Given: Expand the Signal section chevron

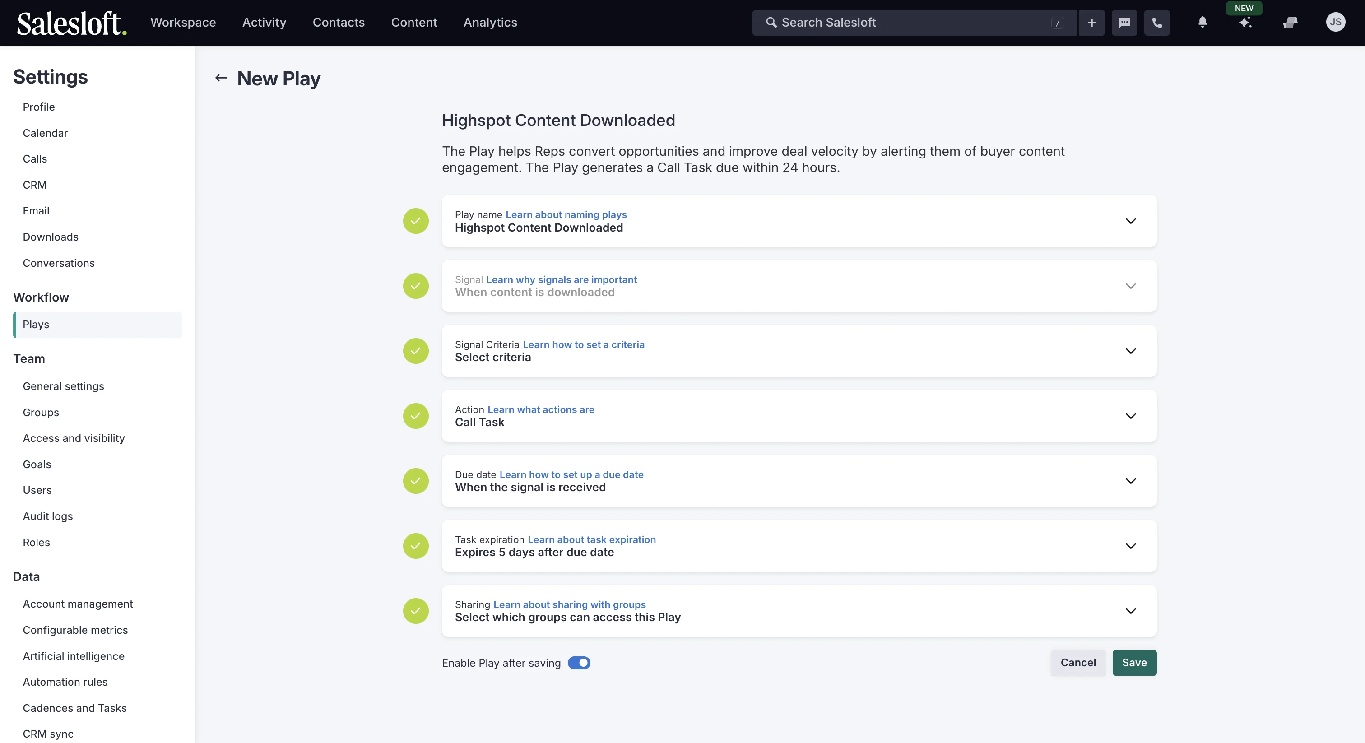Looking at the screenshot, I should [x=1131, y=286].
